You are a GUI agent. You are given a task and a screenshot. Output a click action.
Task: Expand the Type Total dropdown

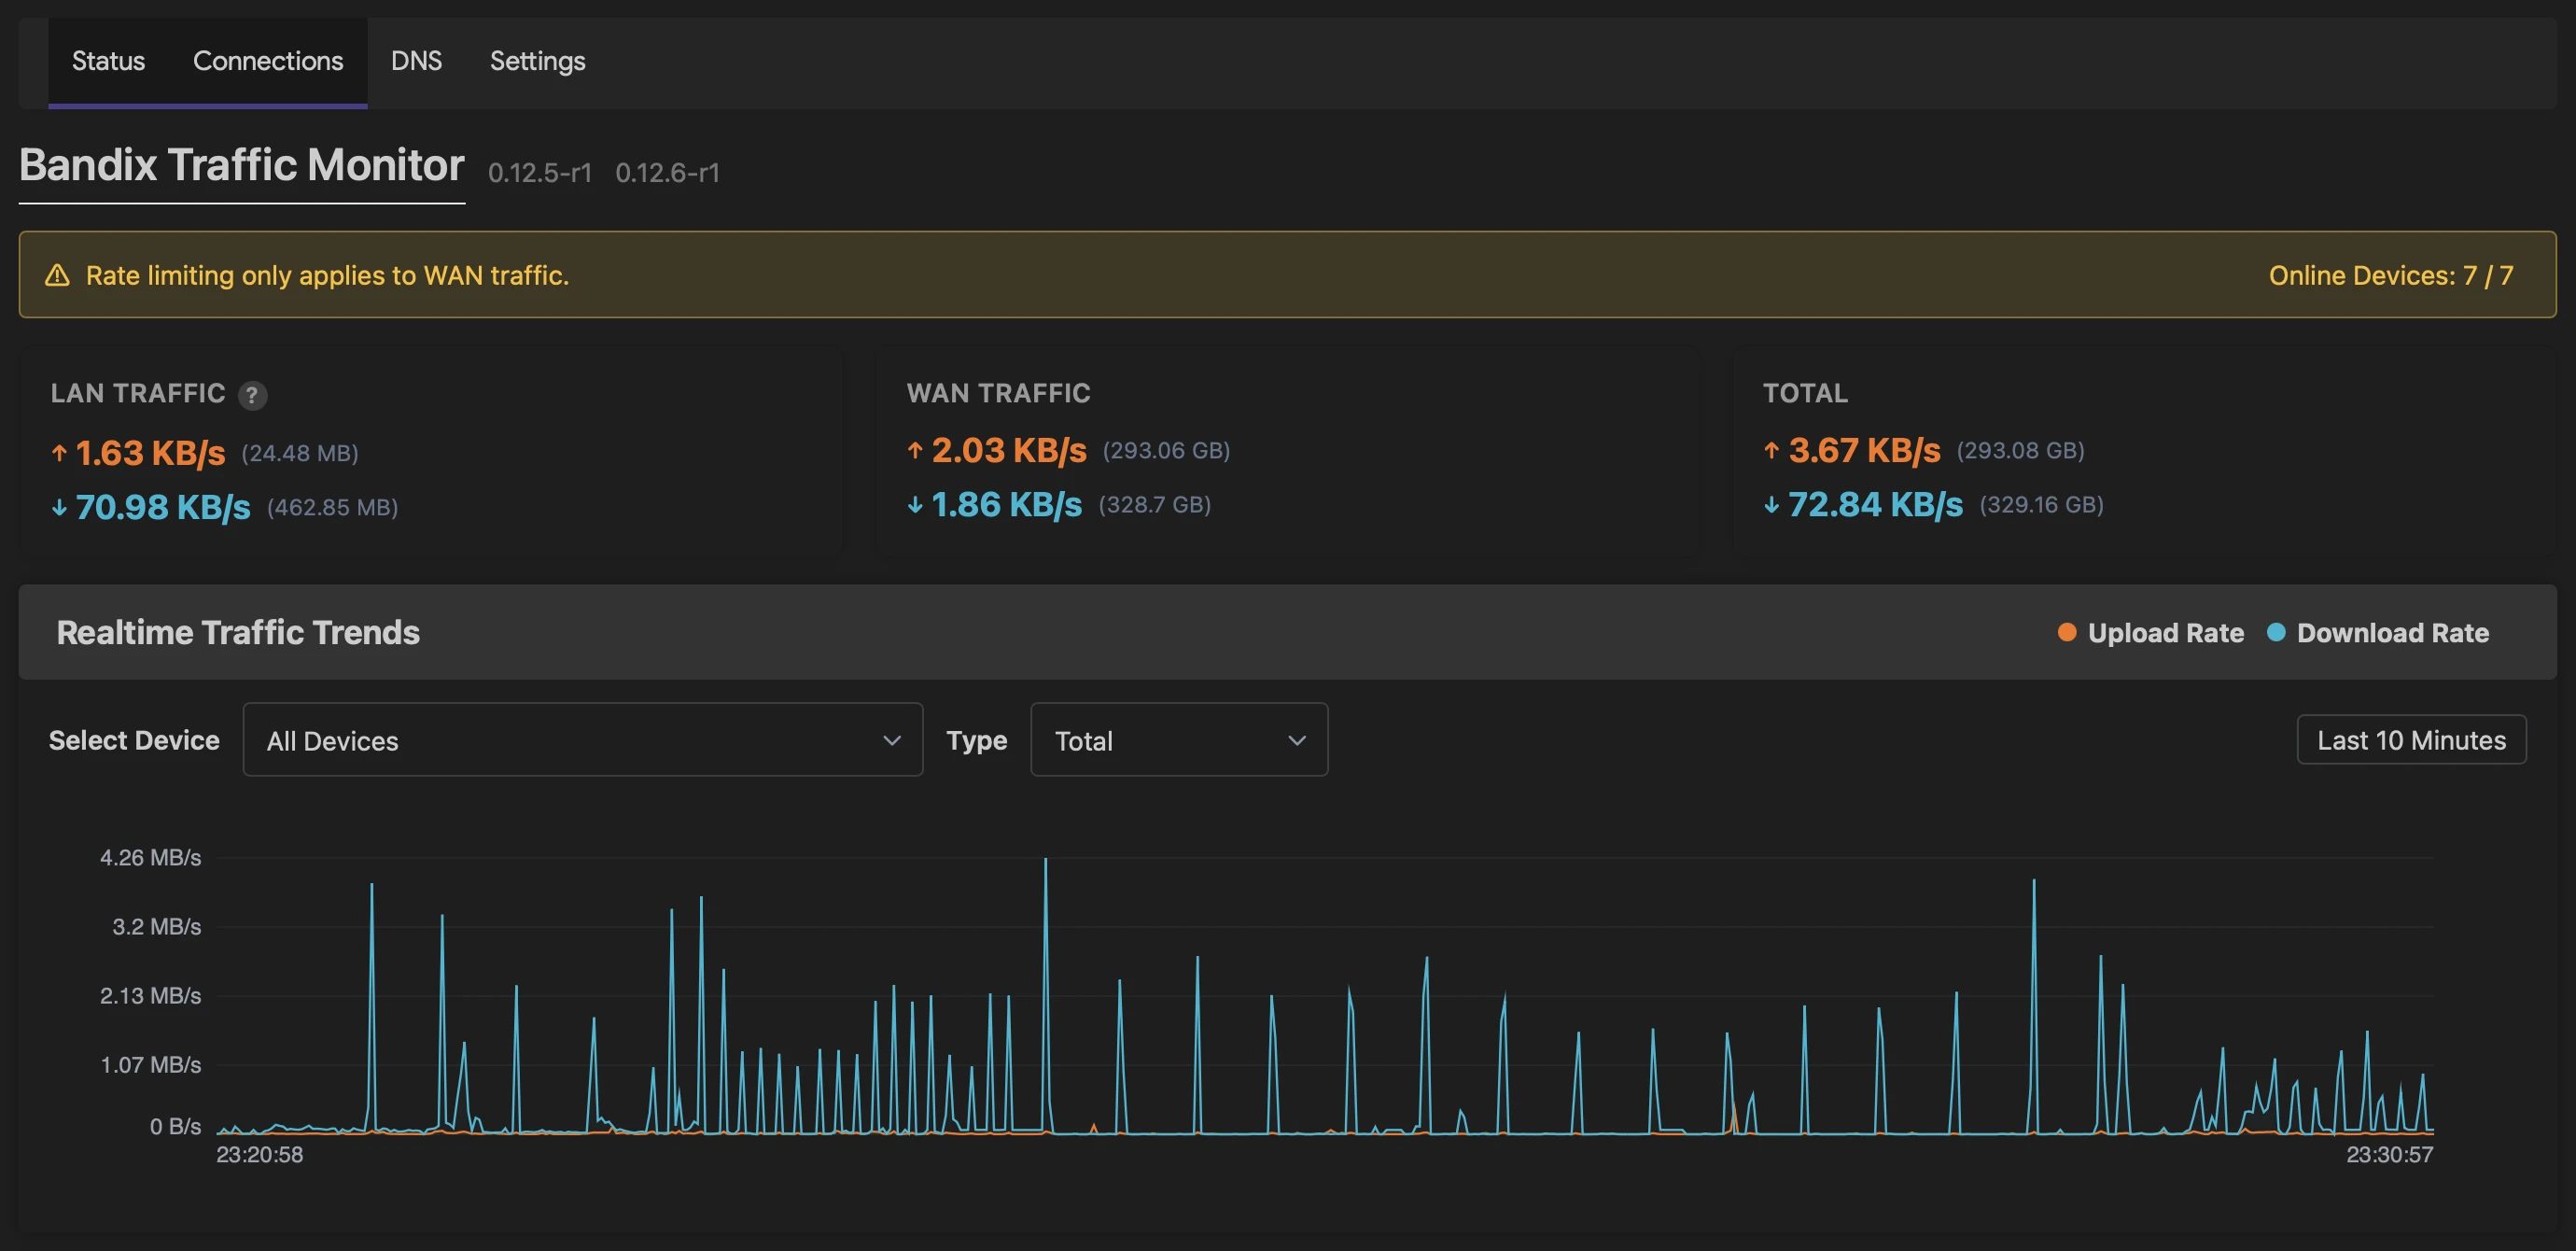1178,740
